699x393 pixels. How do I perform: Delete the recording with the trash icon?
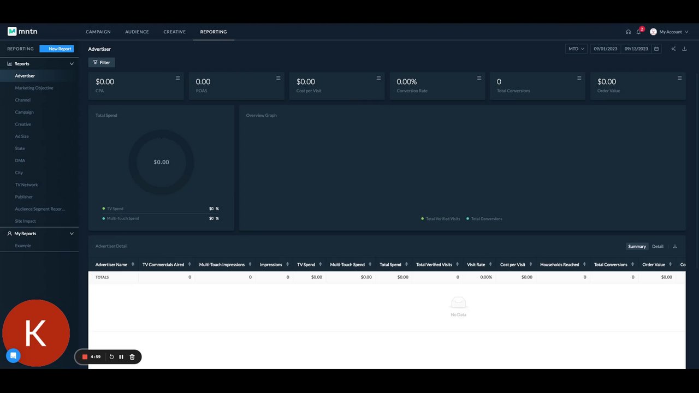pyautogui.click(x=132, y=357)
